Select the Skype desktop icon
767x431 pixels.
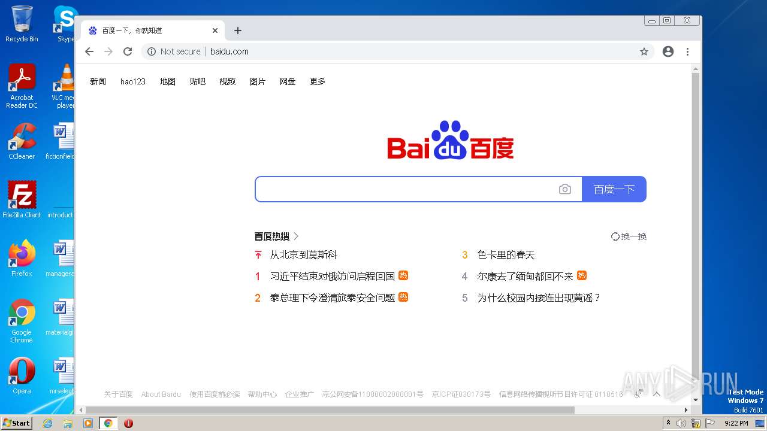(65, 24)
